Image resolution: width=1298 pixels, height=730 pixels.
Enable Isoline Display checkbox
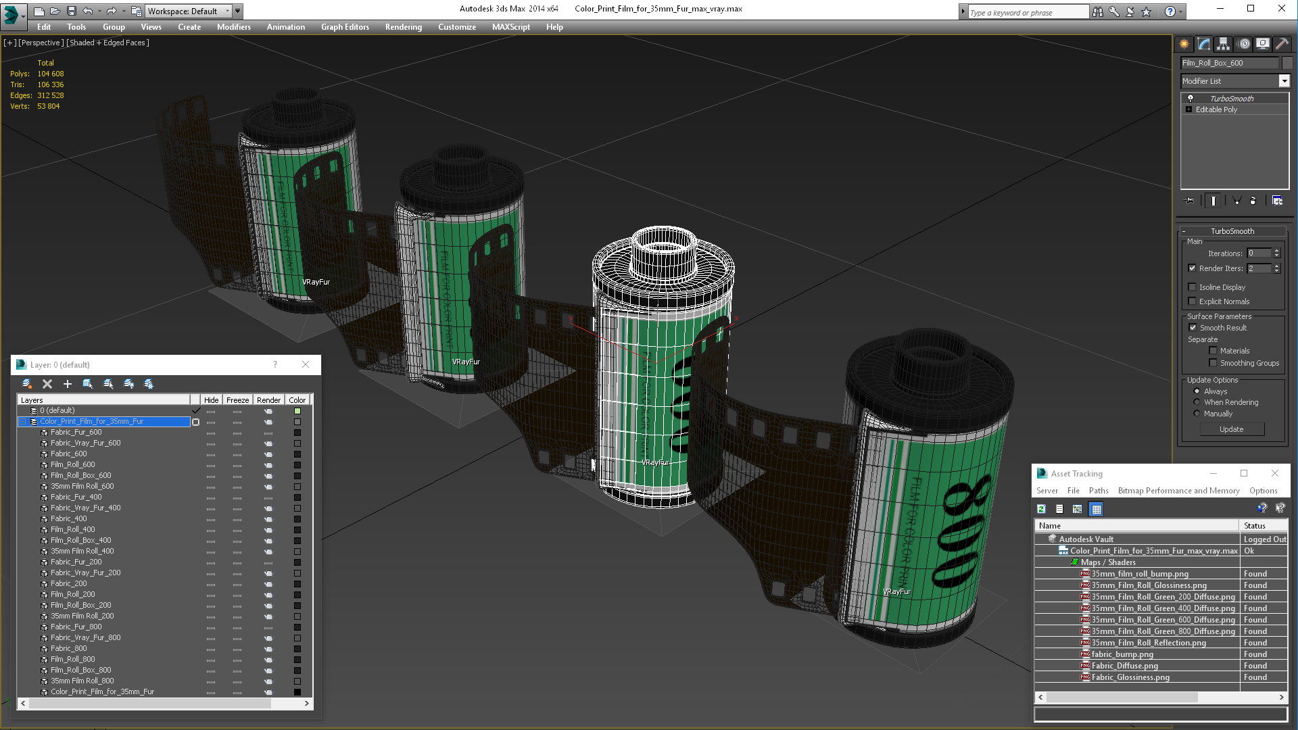(x=1193, y=287)
